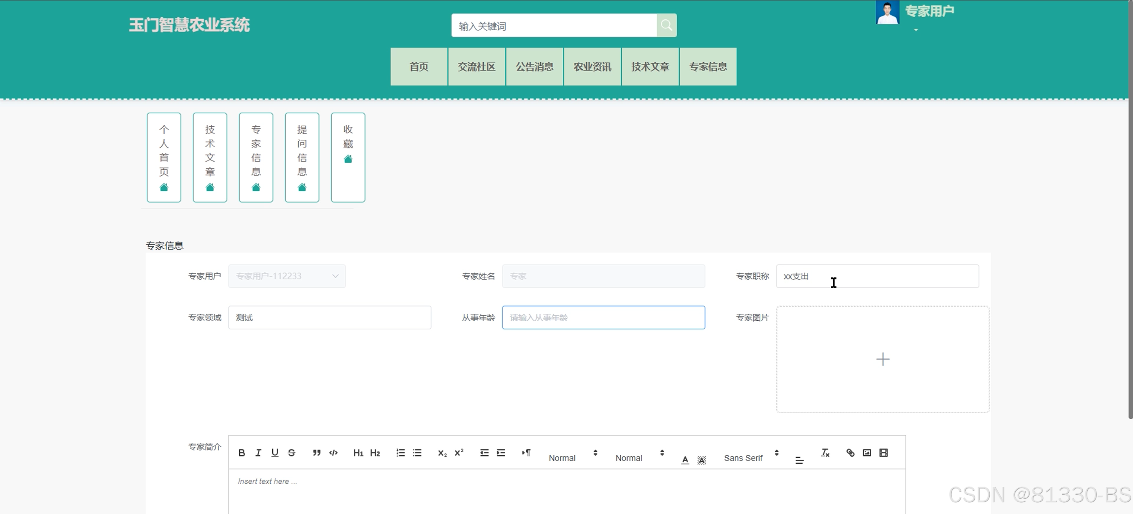This screenshot has width=1133, height=514.
Task: Insert a code block in the editor
Action: 333,453
